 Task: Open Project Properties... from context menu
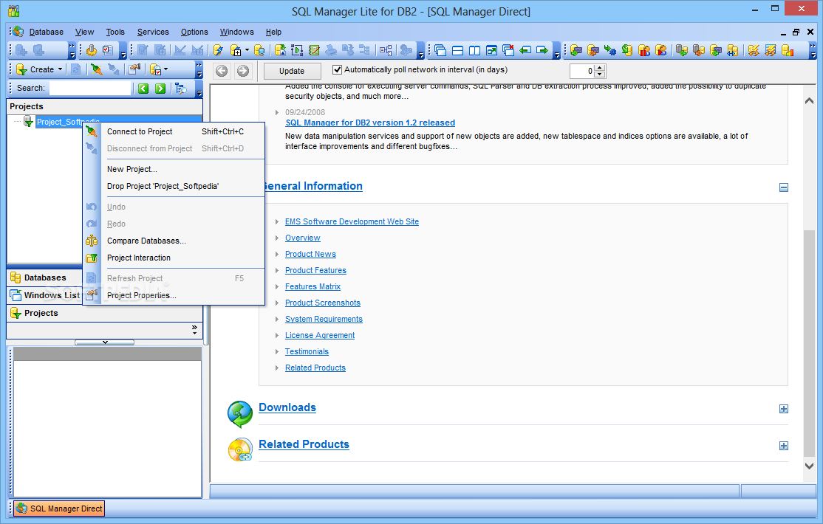[x=174, y=295]
